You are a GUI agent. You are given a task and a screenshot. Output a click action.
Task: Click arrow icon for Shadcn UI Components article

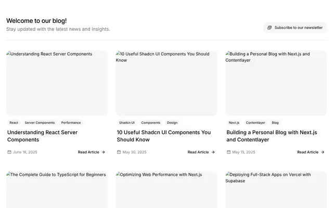point(213,152)
